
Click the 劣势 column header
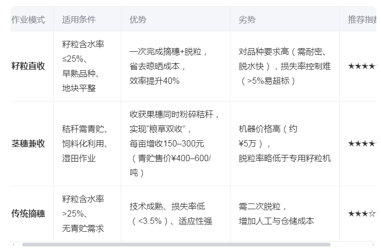click(x=247, y=20)
